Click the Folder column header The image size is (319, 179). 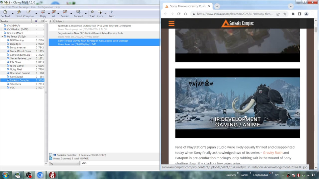[x=16, y=21]
